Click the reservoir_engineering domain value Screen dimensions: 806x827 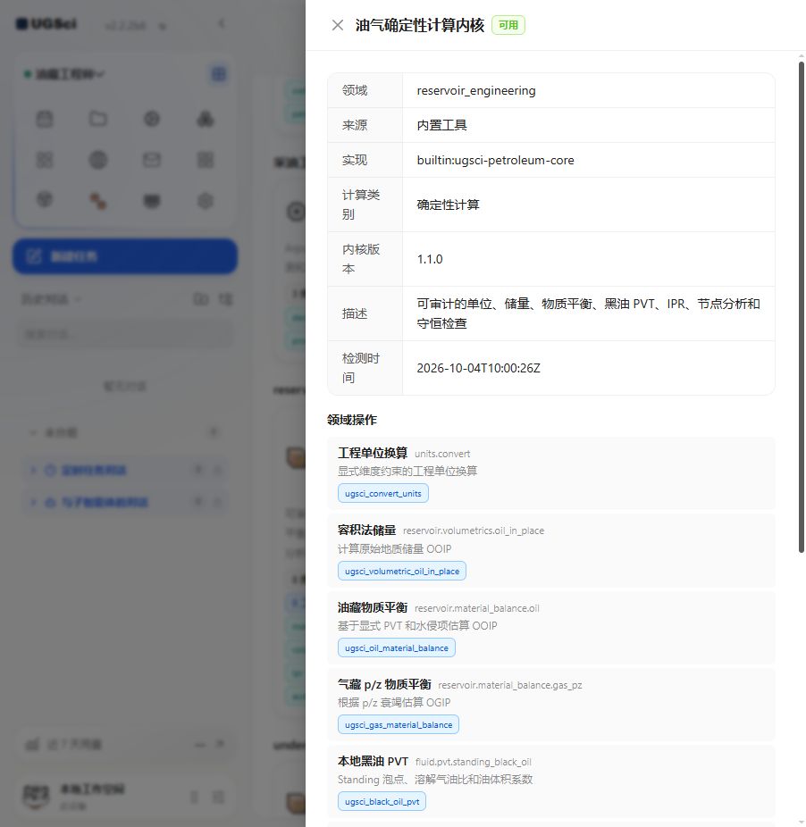tap(476, 91)
